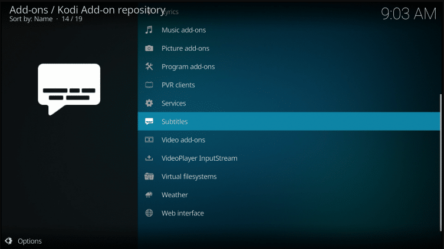Open the Subtitles category
The image size is (444, 249).
point(175,121)
